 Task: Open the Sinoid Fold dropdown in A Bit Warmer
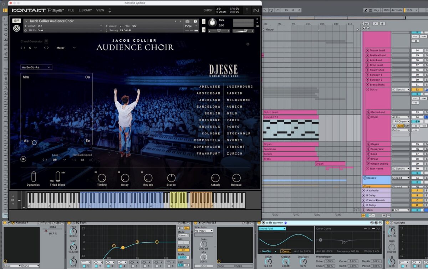point(272,228)
